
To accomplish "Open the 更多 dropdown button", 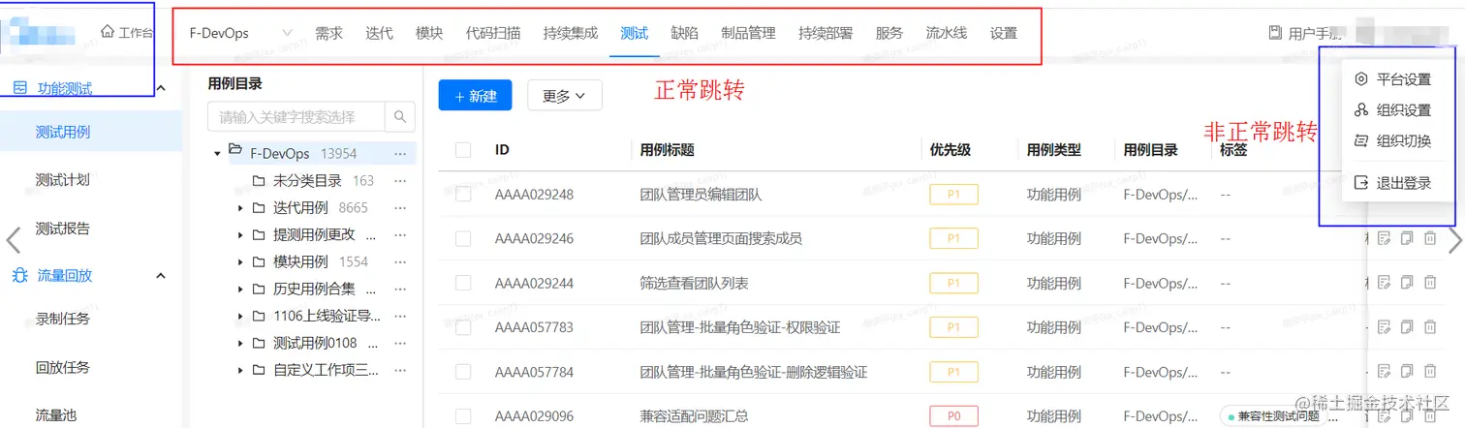I will 564,96.
